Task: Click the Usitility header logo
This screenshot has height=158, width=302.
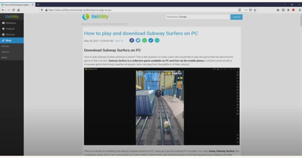Action: pos(95,17)
